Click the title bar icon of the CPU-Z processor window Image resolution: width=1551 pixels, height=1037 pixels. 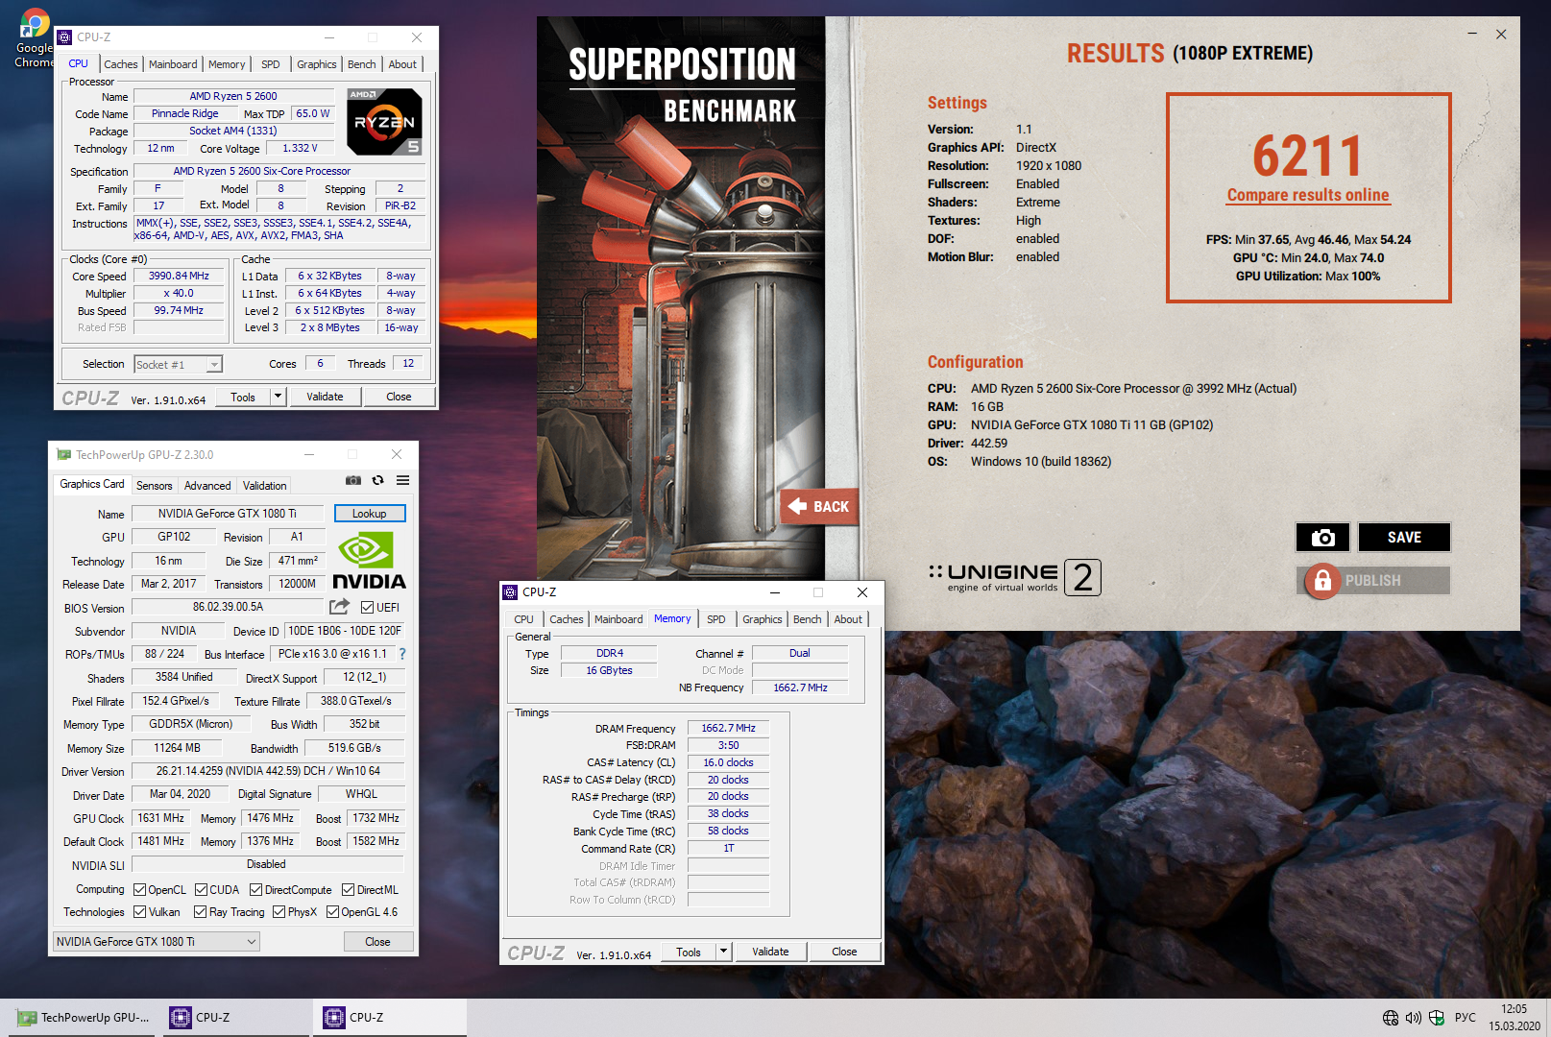(64, 37)
